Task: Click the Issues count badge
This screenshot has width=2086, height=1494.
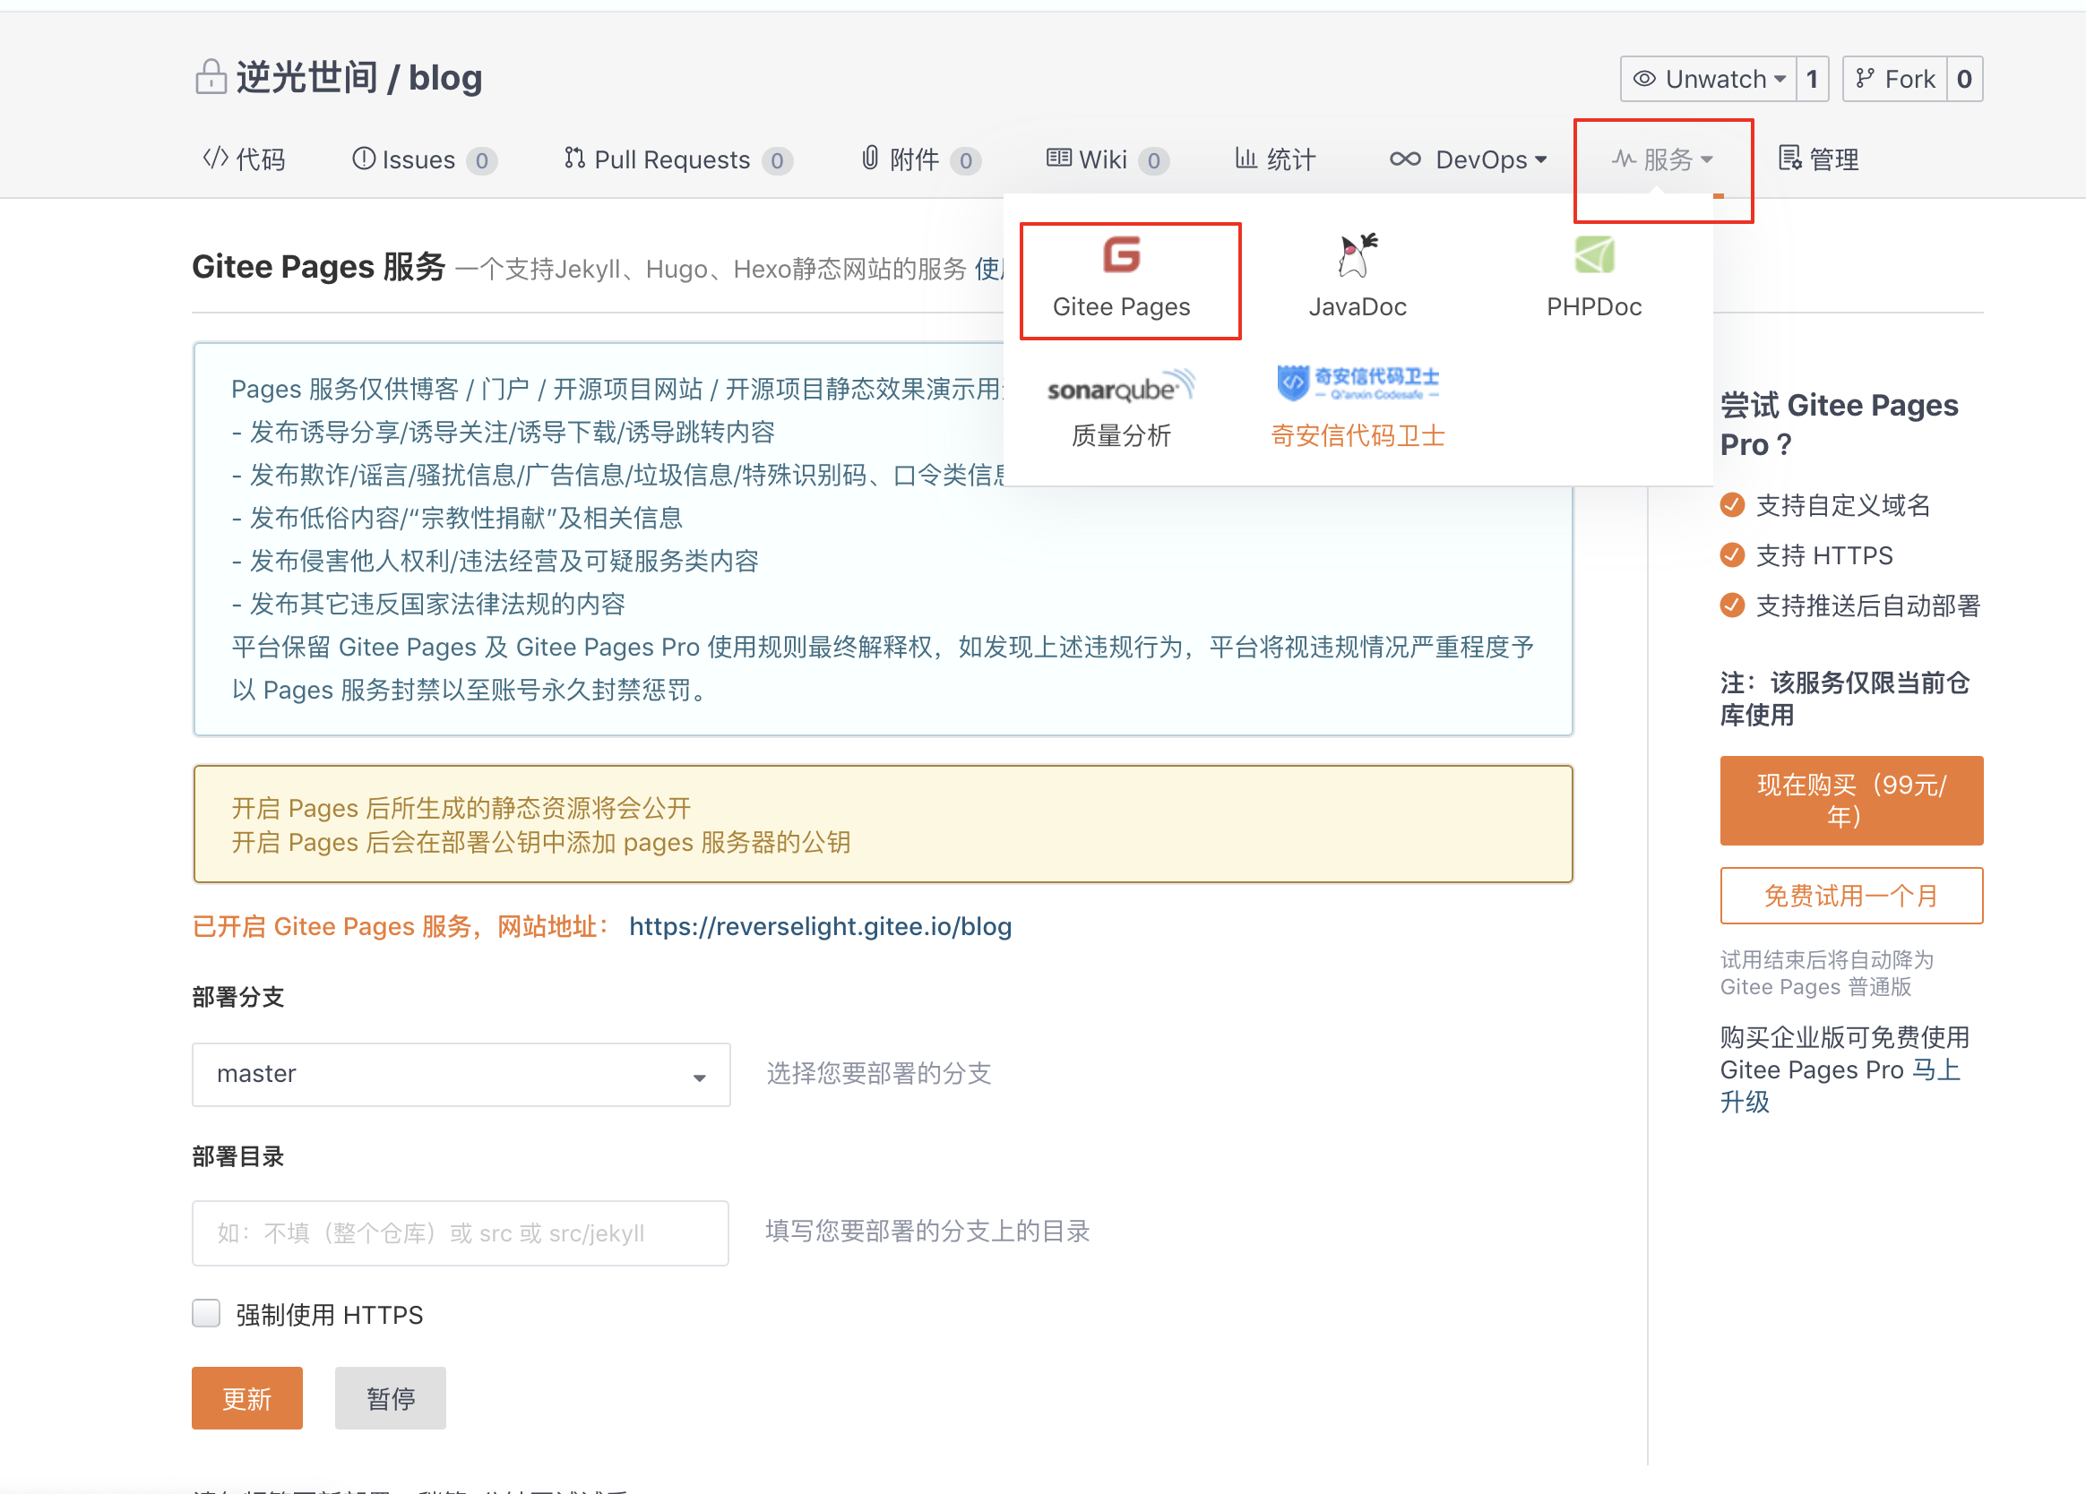Action: (482, 161)
